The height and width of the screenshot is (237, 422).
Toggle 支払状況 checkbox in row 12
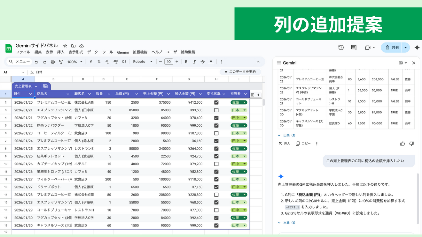pyautogui.click(x=216, y=179)
